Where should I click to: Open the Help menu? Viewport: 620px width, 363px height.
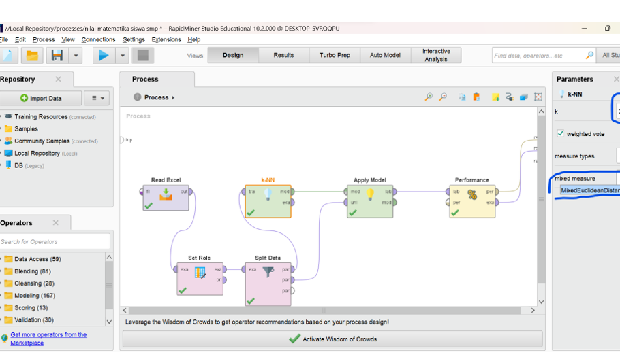(193, 39)
